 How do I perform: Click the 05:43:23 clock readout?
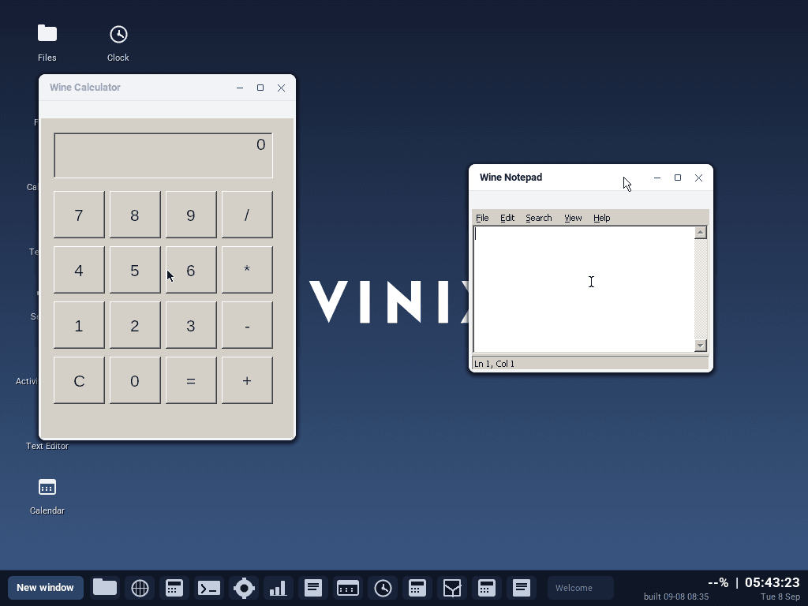coord(772,582)
